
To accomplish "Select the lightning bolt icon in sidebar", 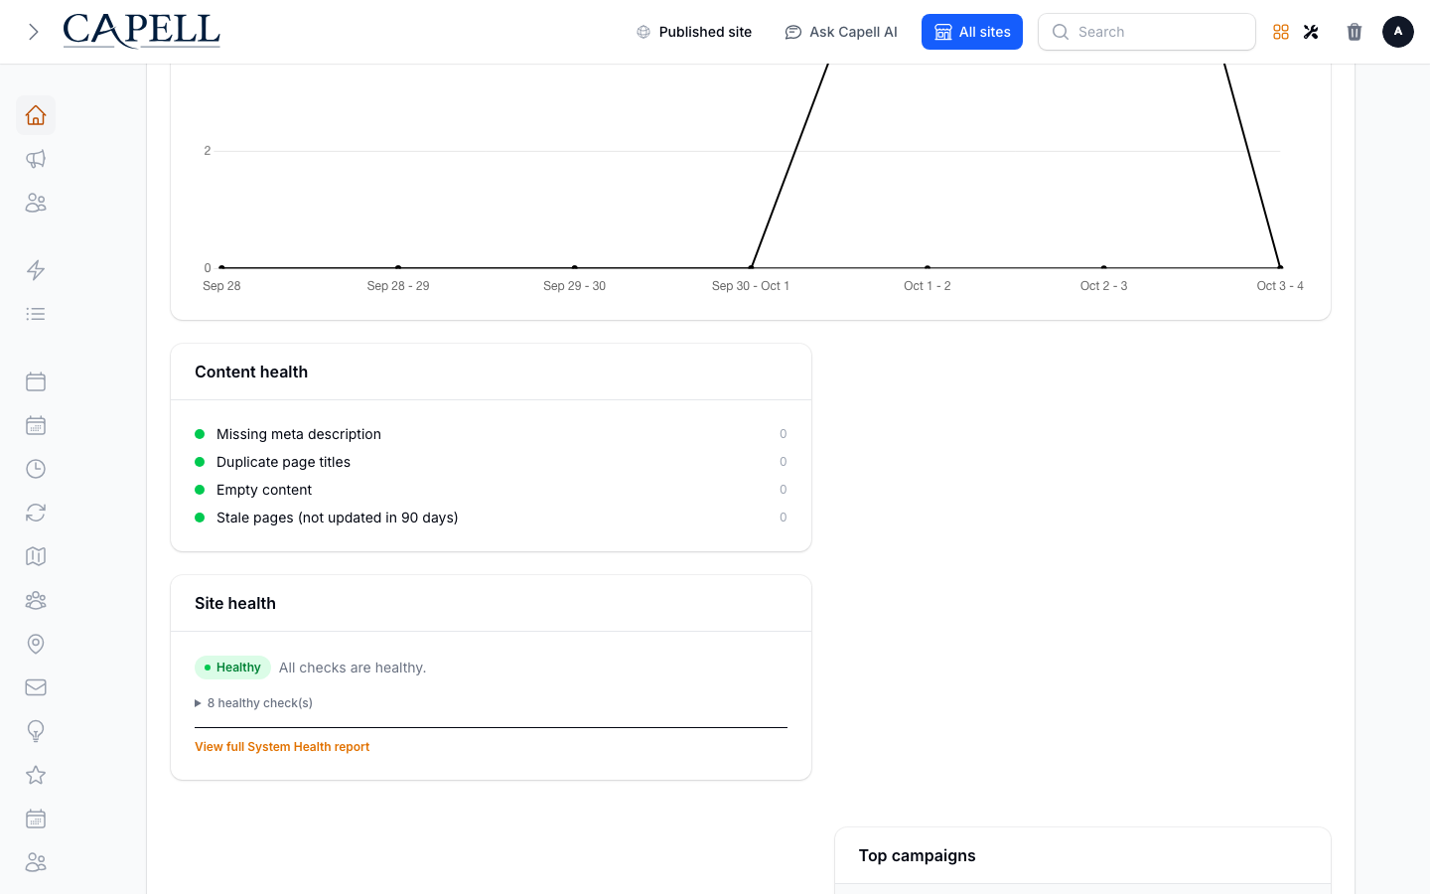I will (36, 270).
